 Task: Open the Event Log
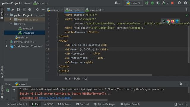[180, 104]
